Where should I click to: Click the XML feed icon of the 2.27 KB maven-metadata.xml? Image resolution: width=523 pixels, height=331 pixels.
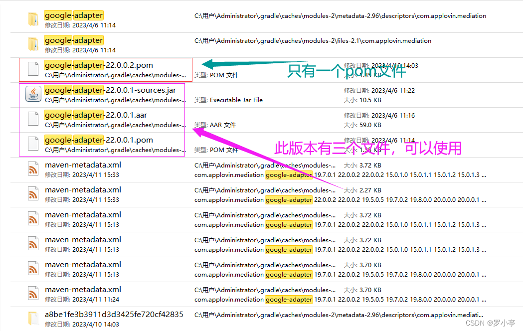[x=33, y=194]
